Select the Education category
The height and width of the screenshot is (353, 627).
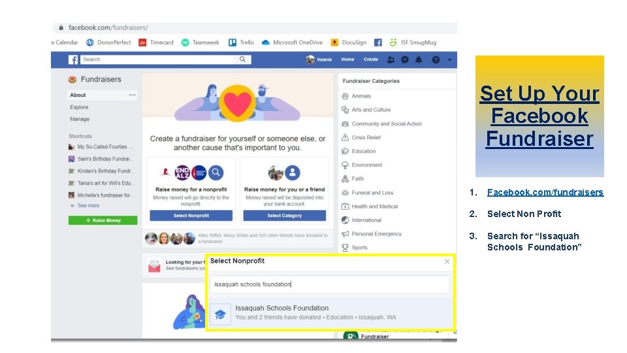[x=359, y=151]
